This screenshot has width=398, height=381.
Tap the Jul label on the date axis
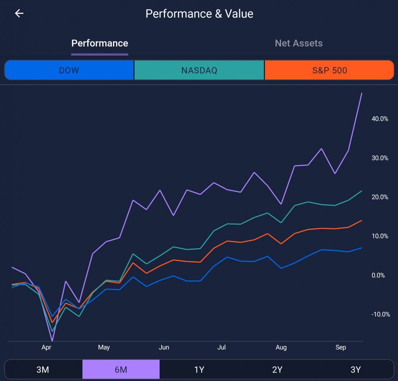click(221, 348)
